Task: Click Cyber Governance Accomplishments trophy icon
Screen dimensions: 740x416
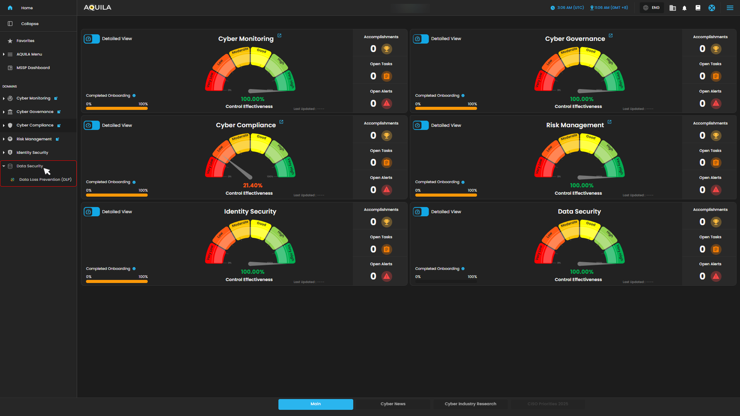Action: pyautogui.click(x=716, y=49)
